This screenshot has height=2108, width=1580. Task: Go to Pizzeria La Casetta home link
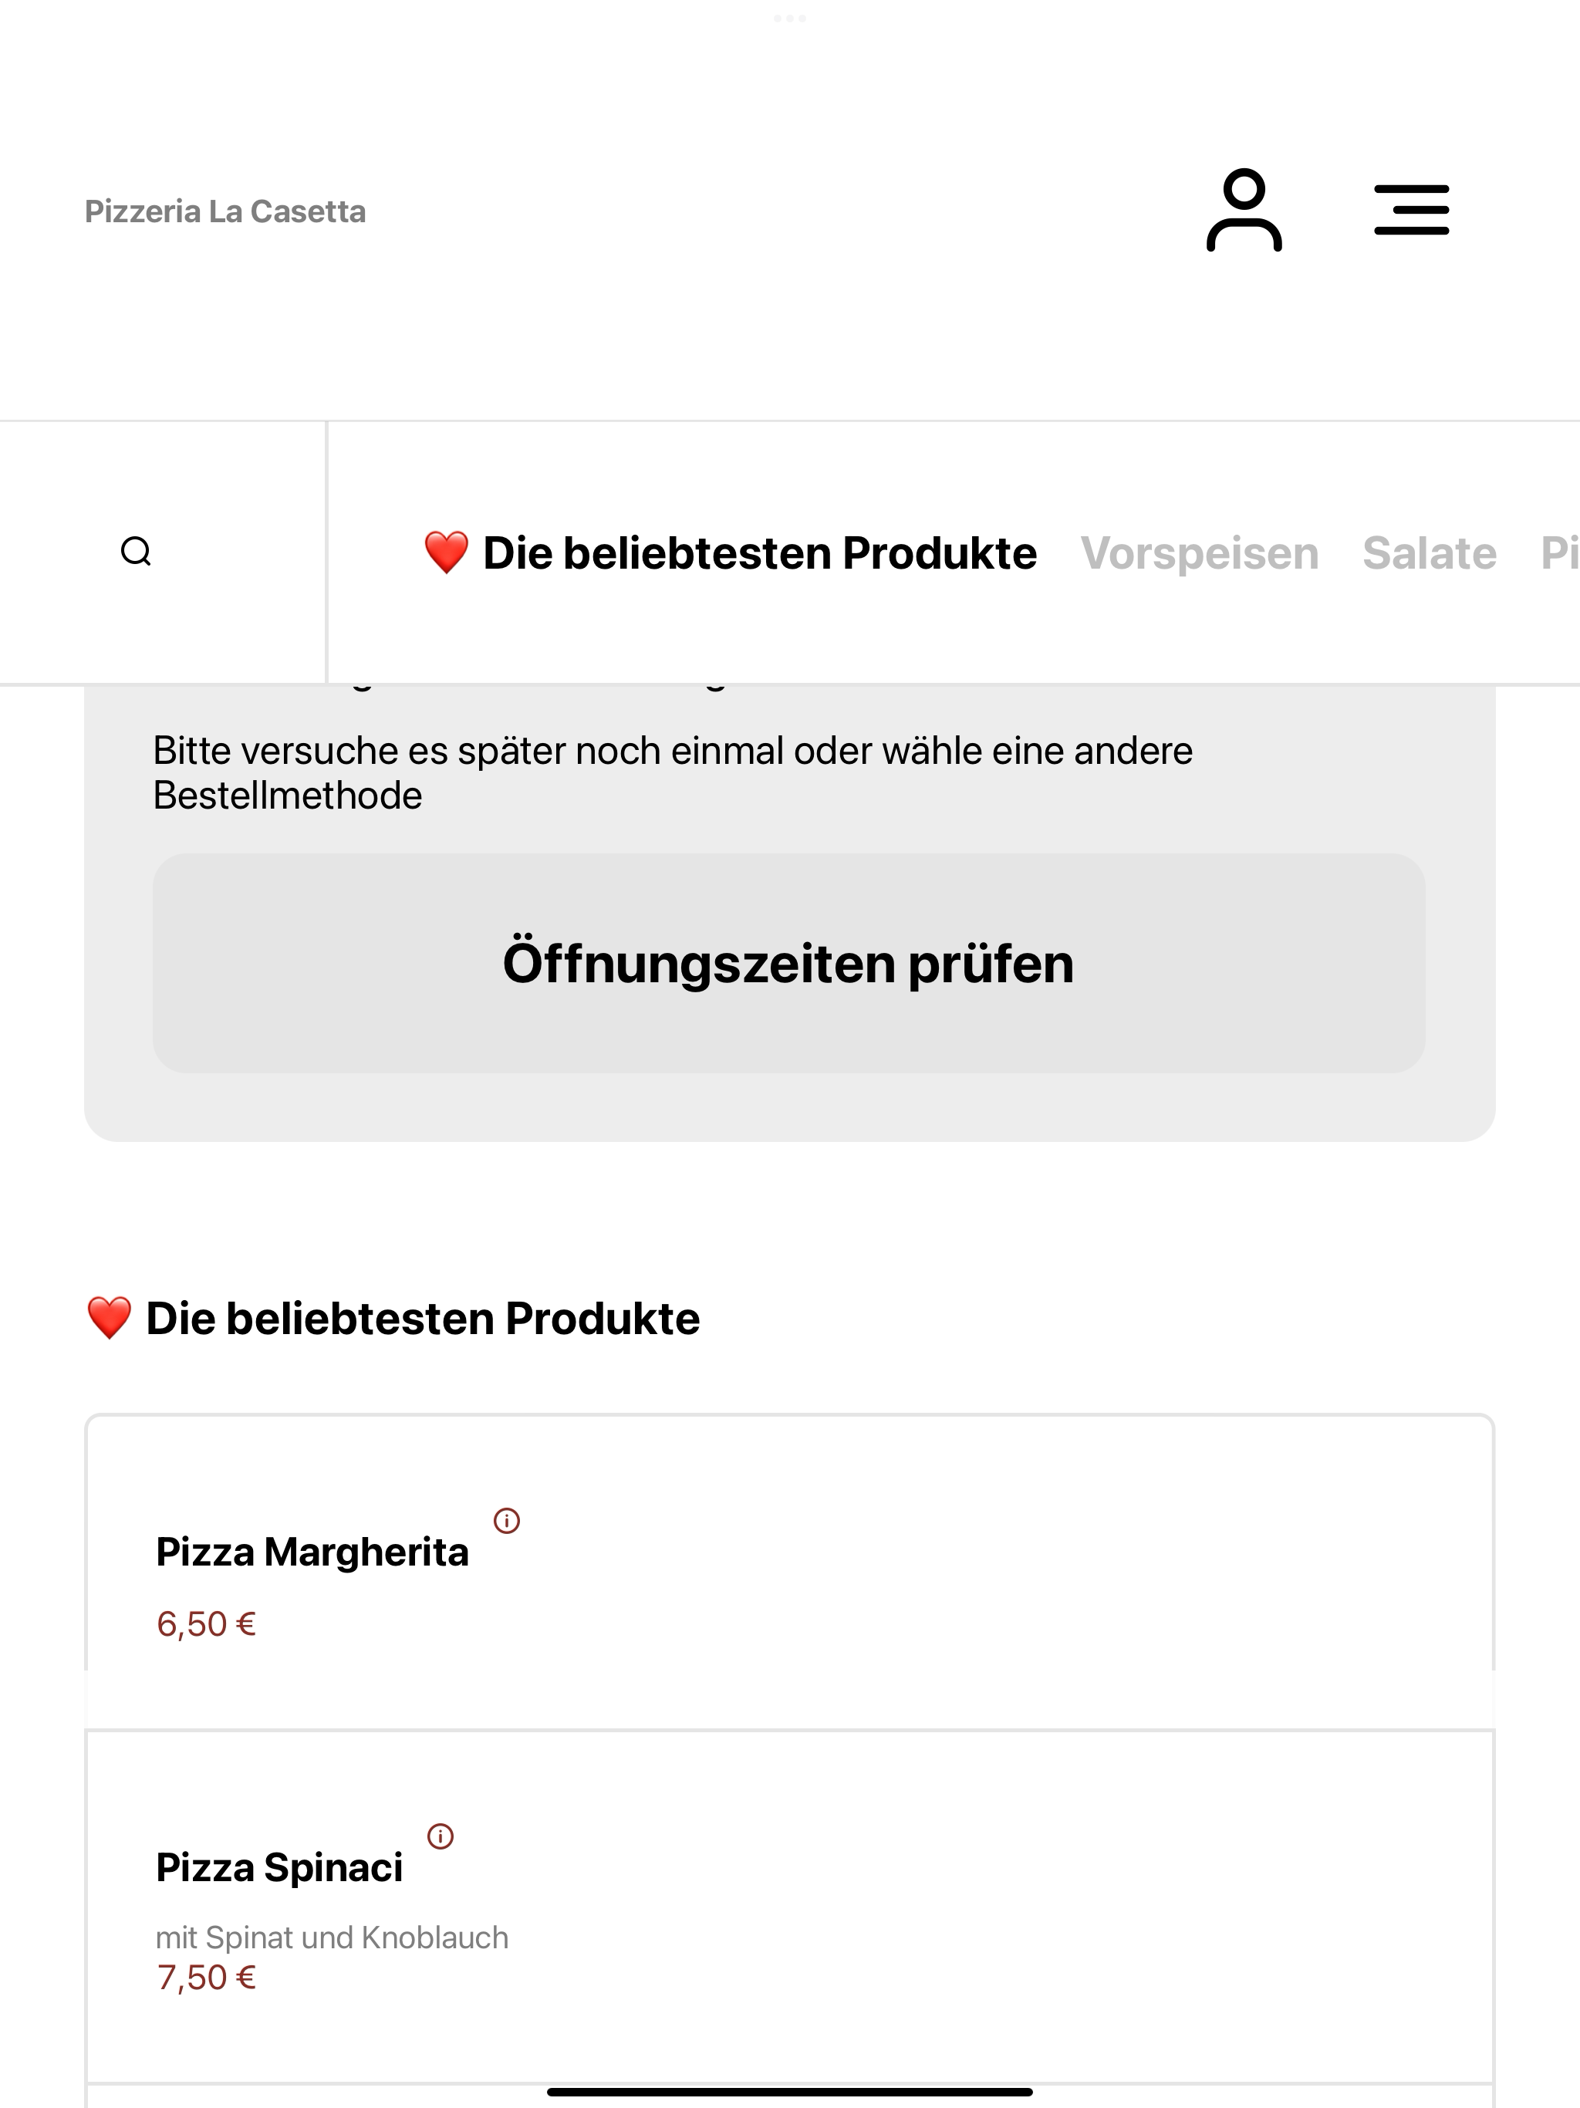[x=225, y=211]
